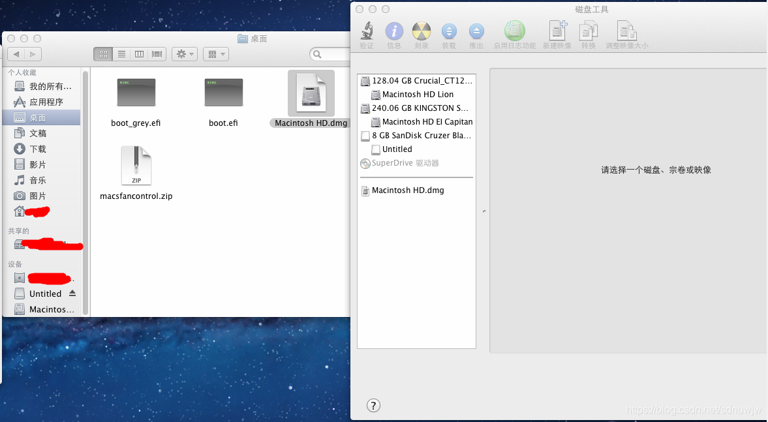Select Desktop (桌面) in Finder sidebar

pyautogui.click(x=42, y=118)
